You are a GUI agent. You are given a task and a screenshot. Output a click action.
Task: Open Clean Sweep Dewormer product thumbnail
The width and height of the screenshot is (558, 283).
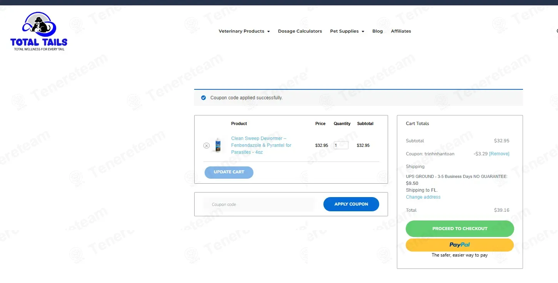pos(218,145)
